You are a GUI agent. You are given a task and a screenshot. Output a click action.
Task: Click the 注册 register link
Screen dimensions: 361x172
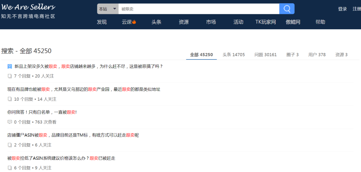click(x=357, y=9)
